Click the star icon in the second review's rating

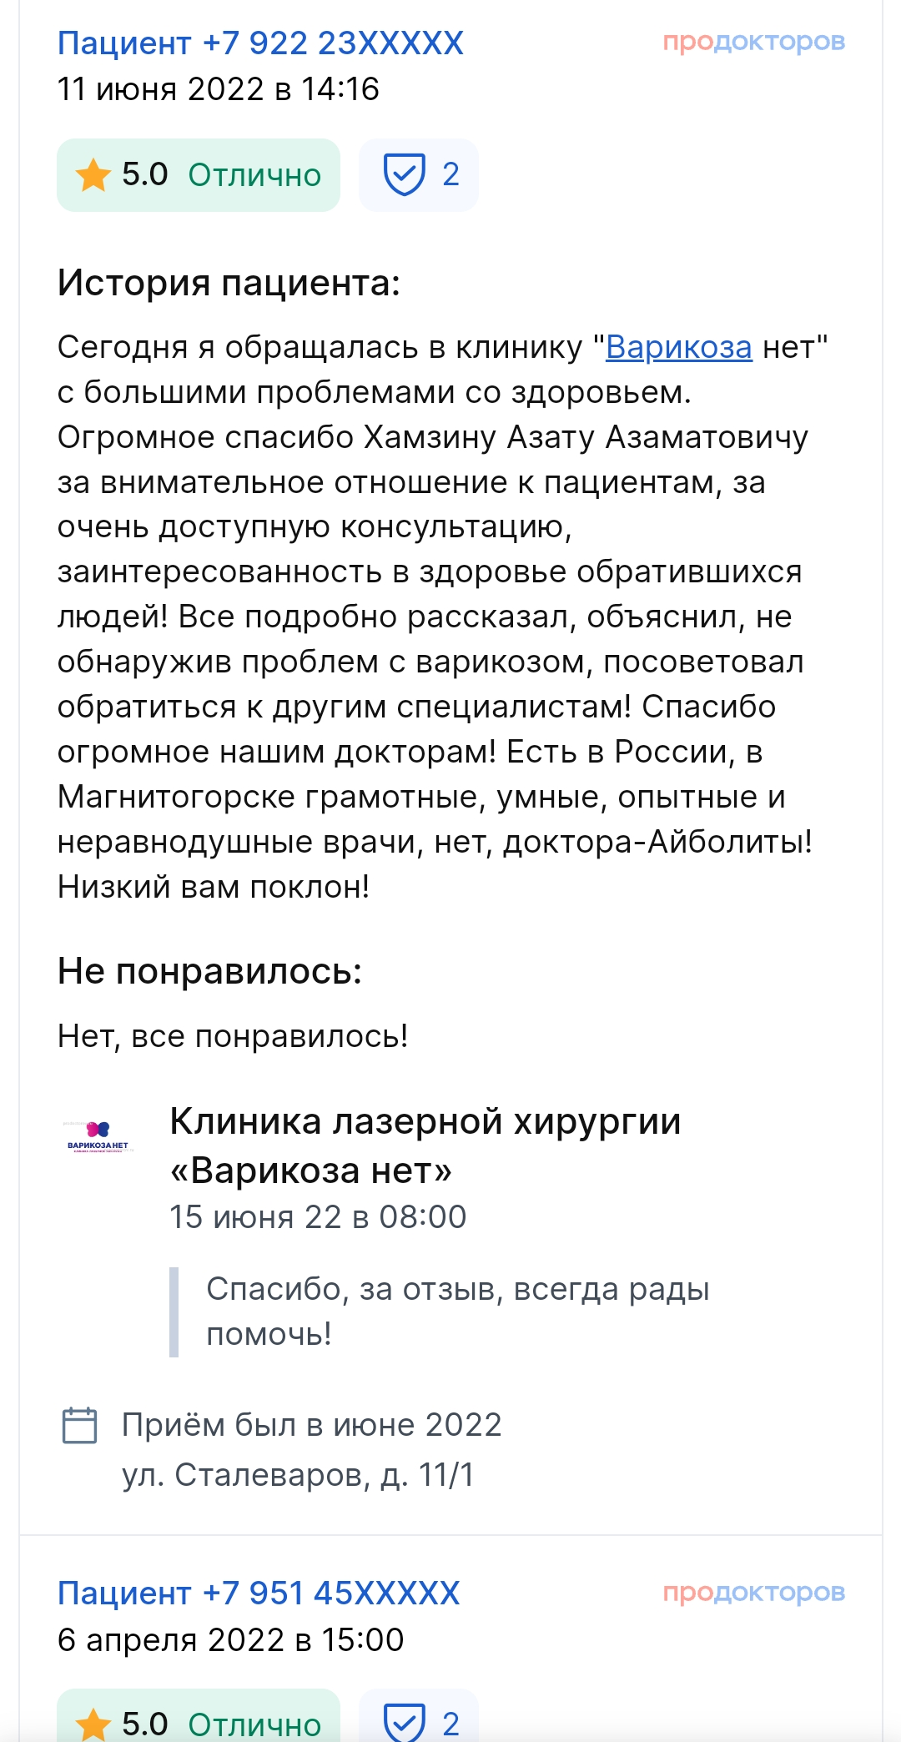point(93,1724)
